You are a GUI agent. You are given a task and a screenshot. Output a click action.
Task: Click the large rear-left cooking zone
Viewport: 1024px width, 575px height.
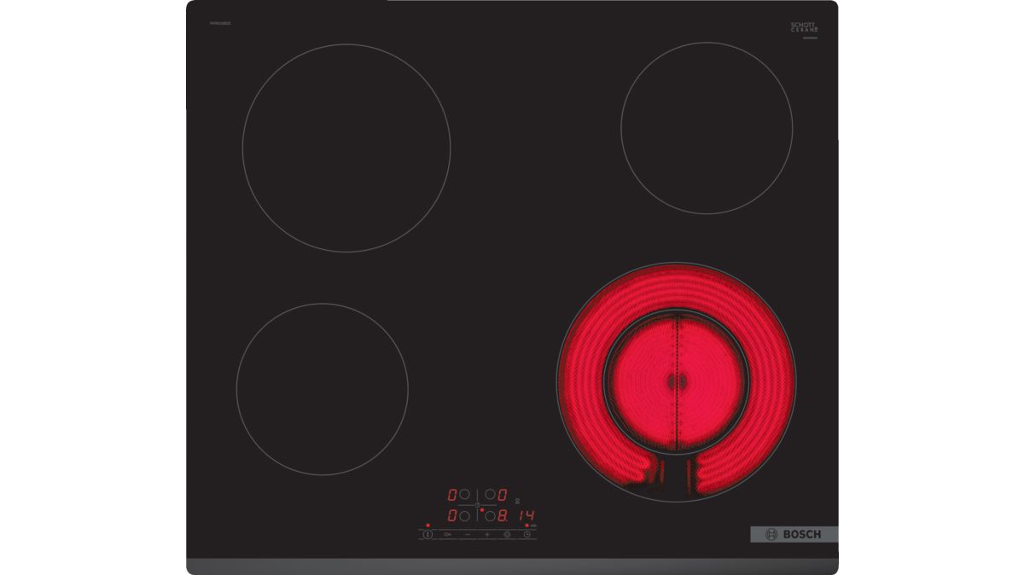pos(346,148)
